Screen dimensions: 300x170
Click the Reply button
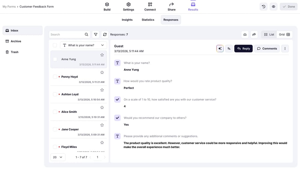(x=243, y=49)
